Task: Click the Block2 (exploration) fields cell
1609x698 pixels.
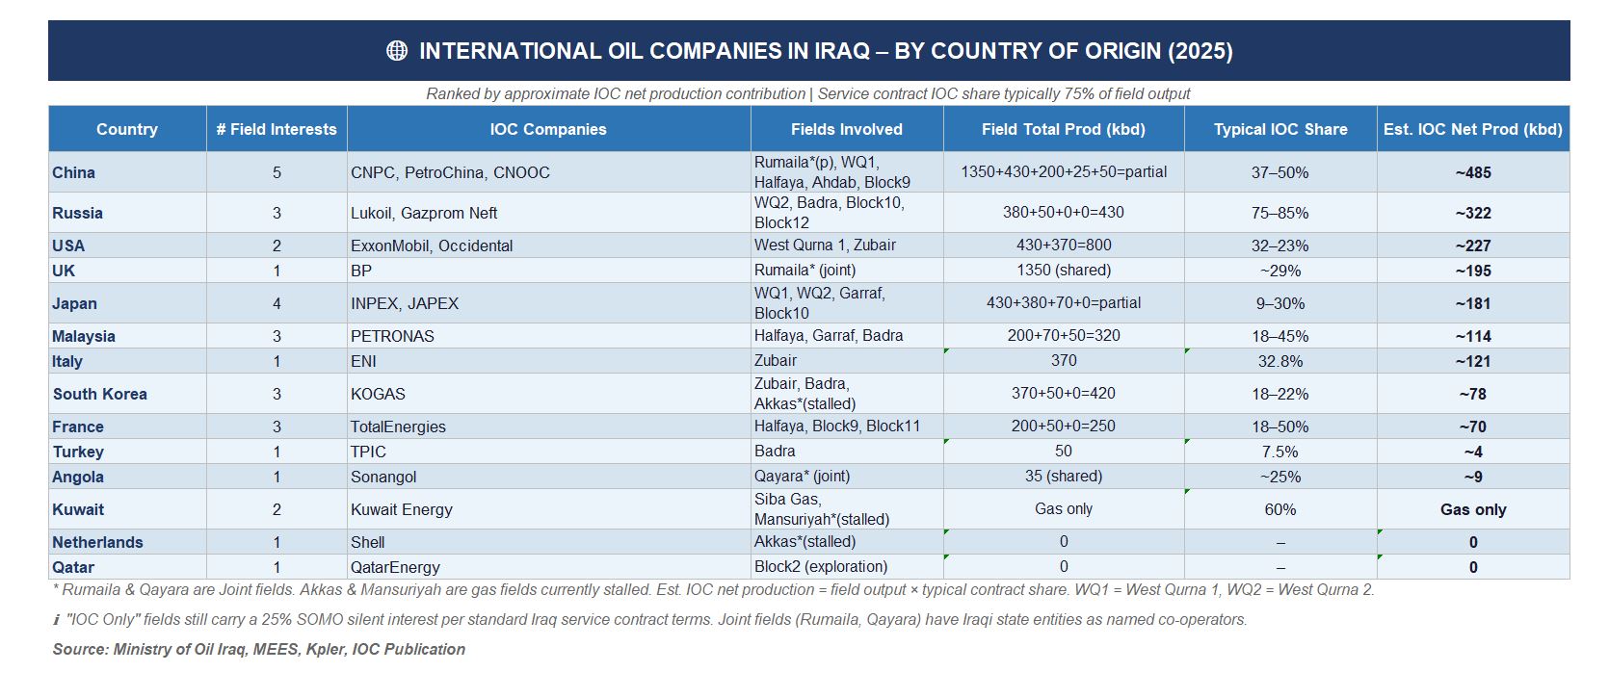Action: click(x=821, y=567)
